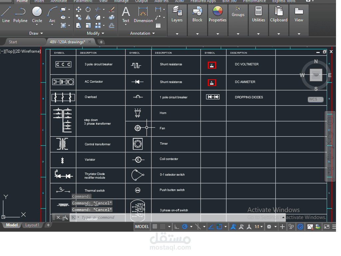
Task: Click the MODEL status bar button
Action: click(x=142, y=227)
